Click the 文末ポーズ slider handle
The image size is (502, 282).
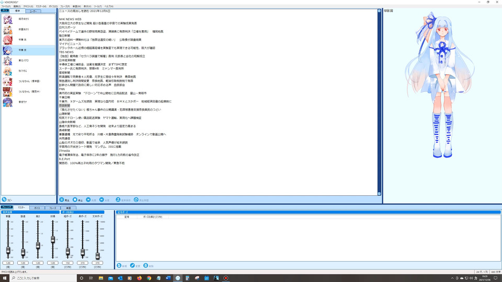tap(98, 255)
